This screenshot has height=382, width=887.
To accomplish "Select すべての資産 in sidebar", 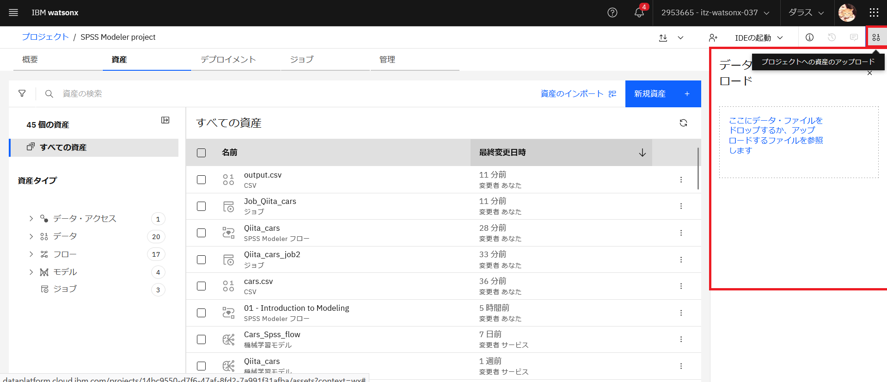I will pos(94,148).
